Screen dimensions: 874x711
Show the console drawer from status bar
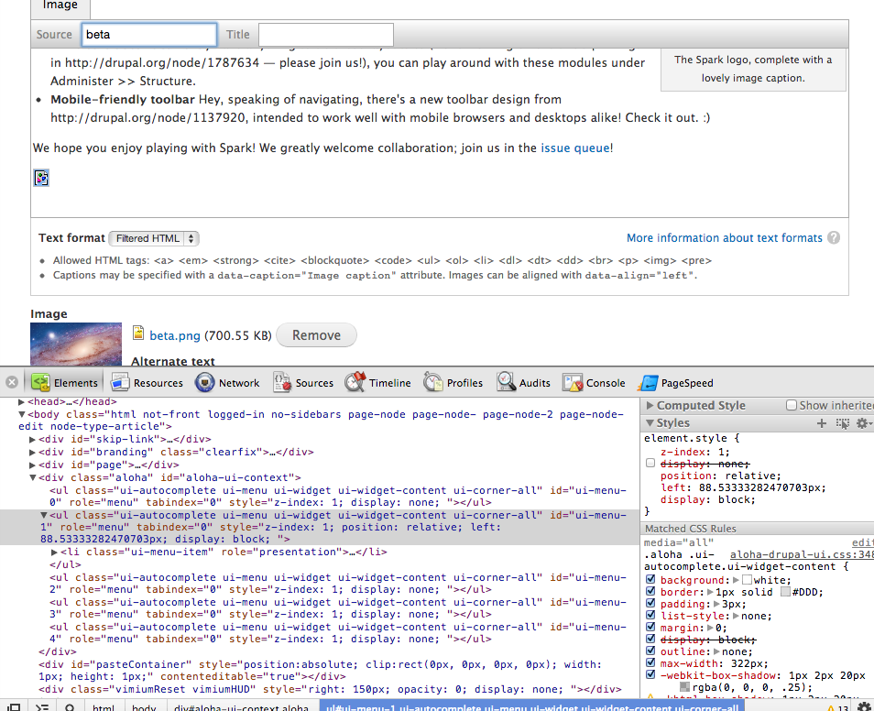pos(42,707)
